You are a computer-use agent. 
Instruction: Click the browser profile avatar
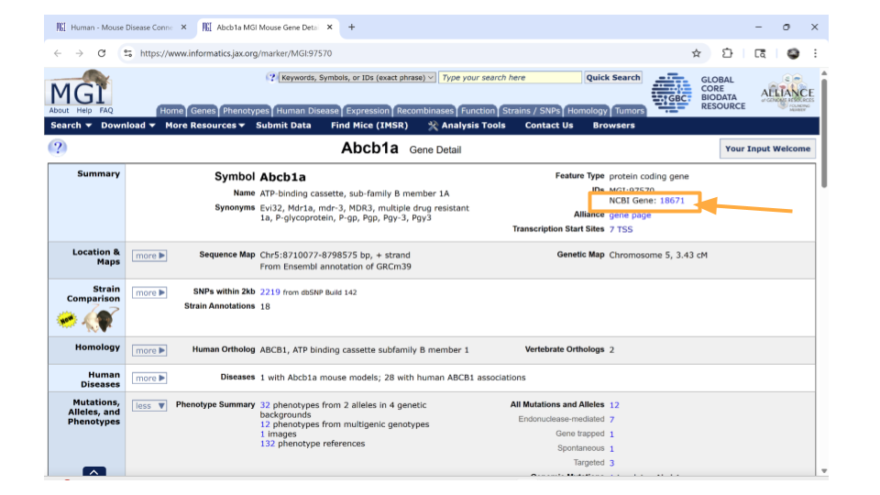click(x=793, y=53)
